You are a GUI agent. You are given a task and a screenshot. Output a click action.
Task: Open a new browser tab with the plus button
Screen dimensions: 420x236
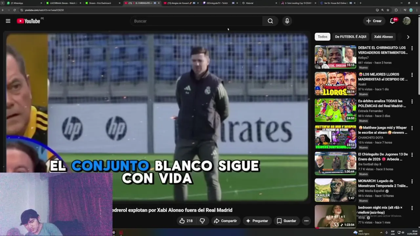(360, 3)
